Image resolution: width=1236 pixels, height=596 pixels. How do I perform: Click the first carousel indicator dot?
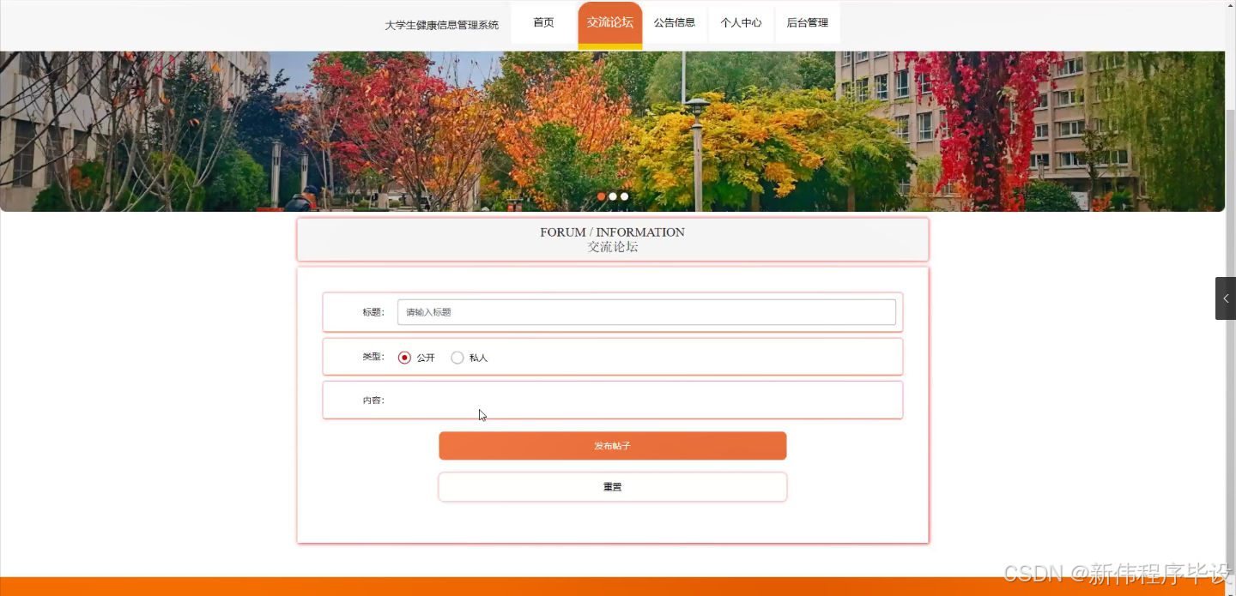pyautogui.click(x=601, y=196)
